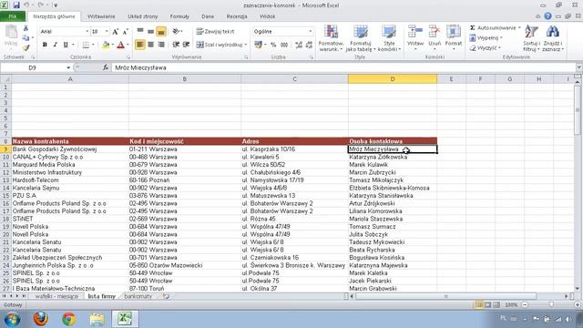583x328 pixels.
Task: Switch to the Wstawianie ribbon tab
Action: coord(101,16)
